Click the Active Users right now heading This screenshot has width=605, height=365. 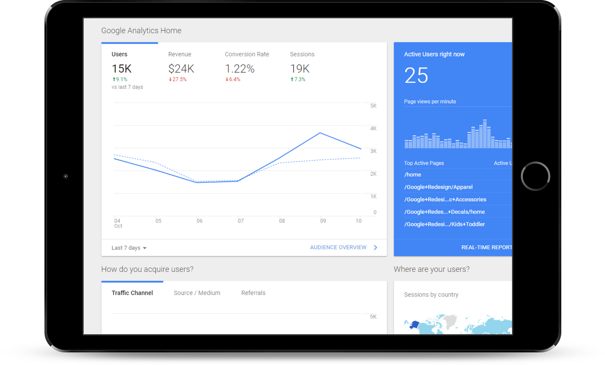pos(434,54)
